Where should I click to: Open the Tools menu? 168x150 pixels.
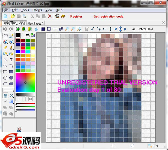tap(25, 10)
